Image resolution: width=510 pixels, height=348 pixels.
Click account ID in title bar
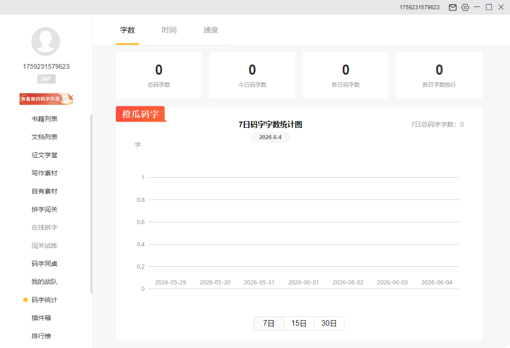click(x=420, y=7)
